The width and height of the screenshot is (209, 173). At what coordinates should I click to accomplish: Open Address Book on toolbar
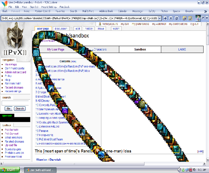point(106,11)
